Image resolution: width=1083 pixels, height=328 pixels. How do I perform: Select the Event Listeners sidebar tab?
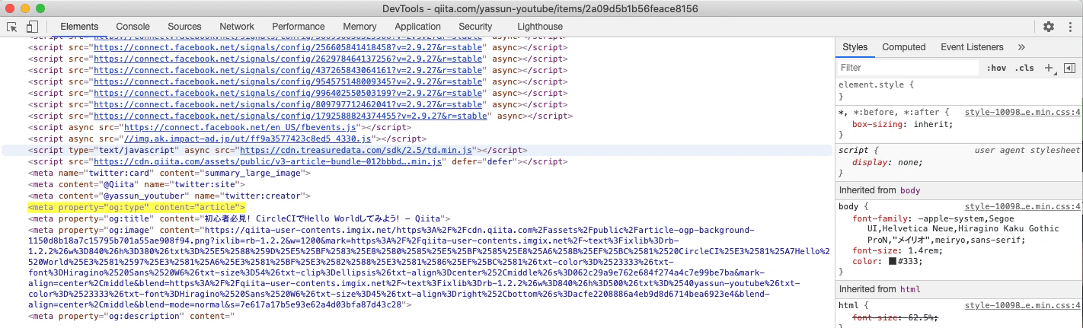(x=973, y=47)
